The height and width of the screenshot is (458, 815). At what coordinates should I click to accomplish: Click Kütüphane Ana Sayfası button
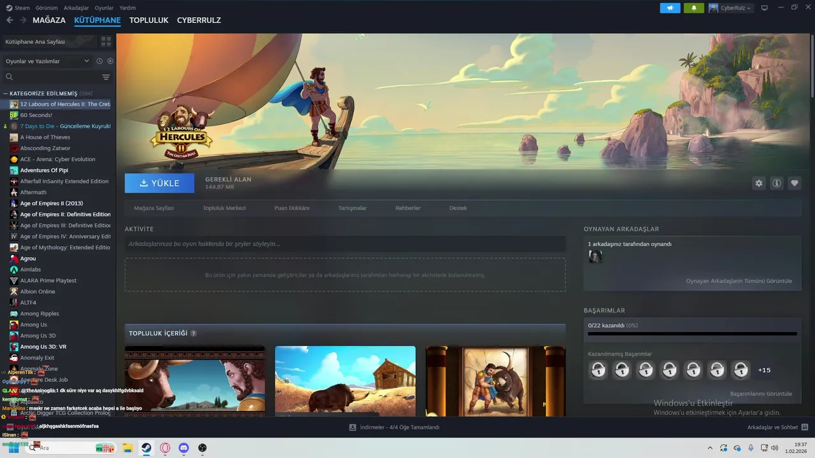(x=49, y=41)
